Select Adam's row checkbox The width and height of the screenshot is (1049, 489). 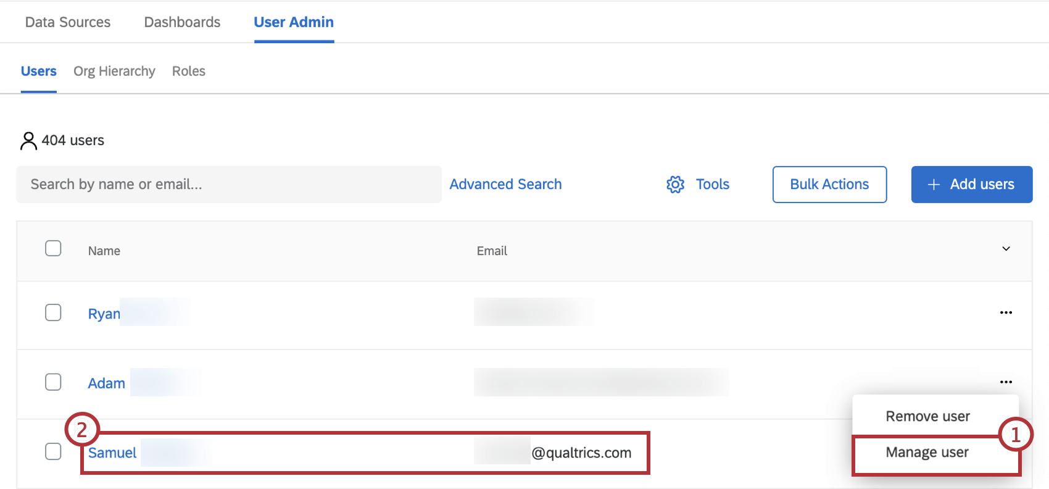(x=53, y=382)
